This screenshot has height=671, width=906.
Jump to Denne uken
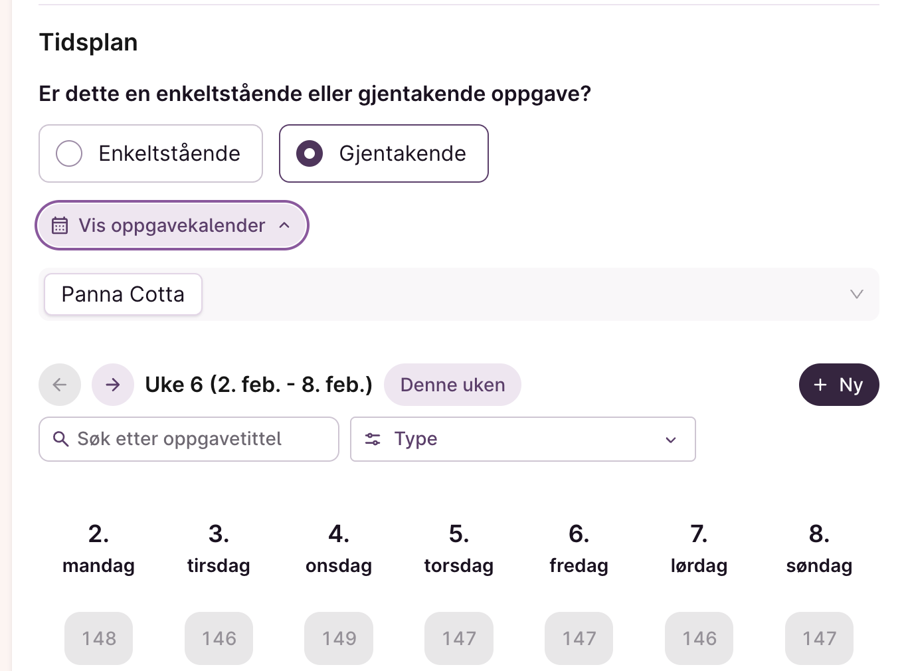[452, 385]
